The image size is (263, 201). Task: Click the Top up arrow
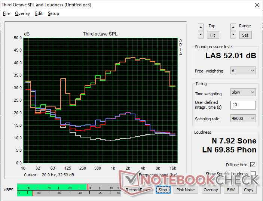point(201,27)
